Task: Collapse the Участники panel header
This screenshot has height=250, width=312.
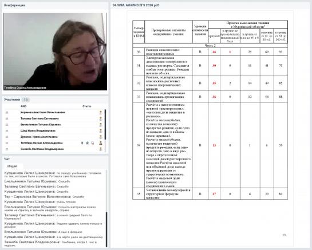Action: pos(55,100)
